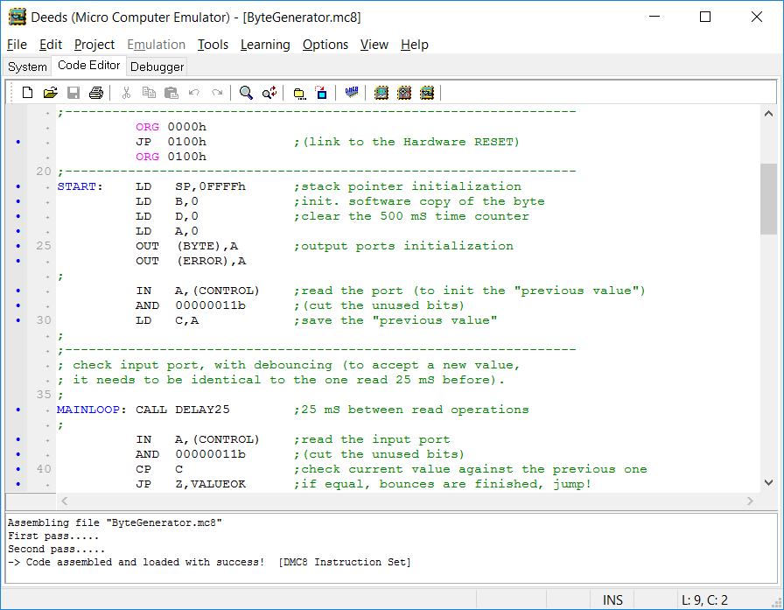The image size is (784, 610).
Task: Print the code using the printer icon
Action: pos(96,93)
